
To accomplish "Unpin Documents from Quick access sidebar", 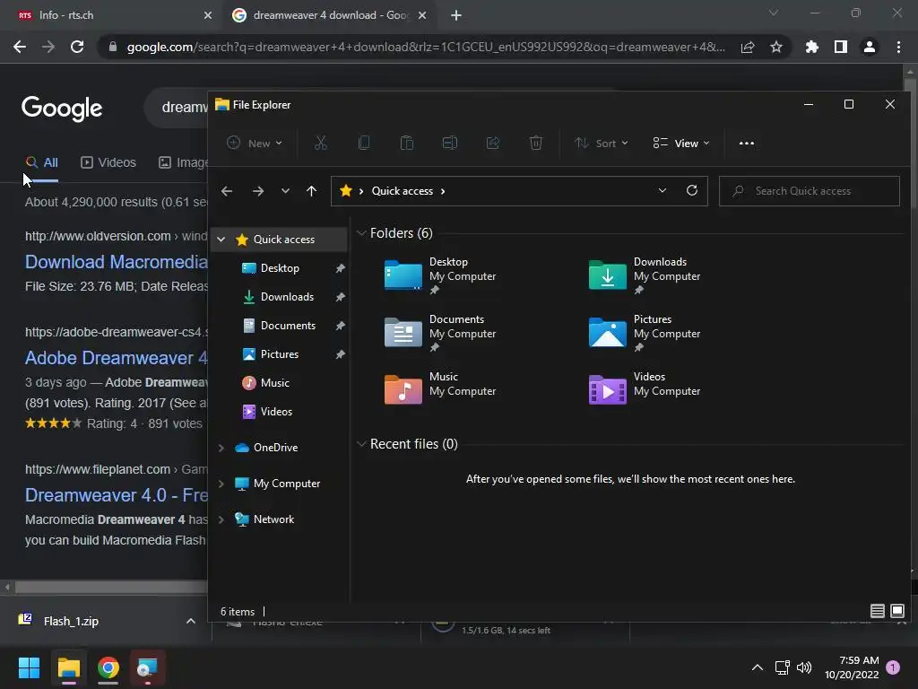I will [x=340, y=326].
